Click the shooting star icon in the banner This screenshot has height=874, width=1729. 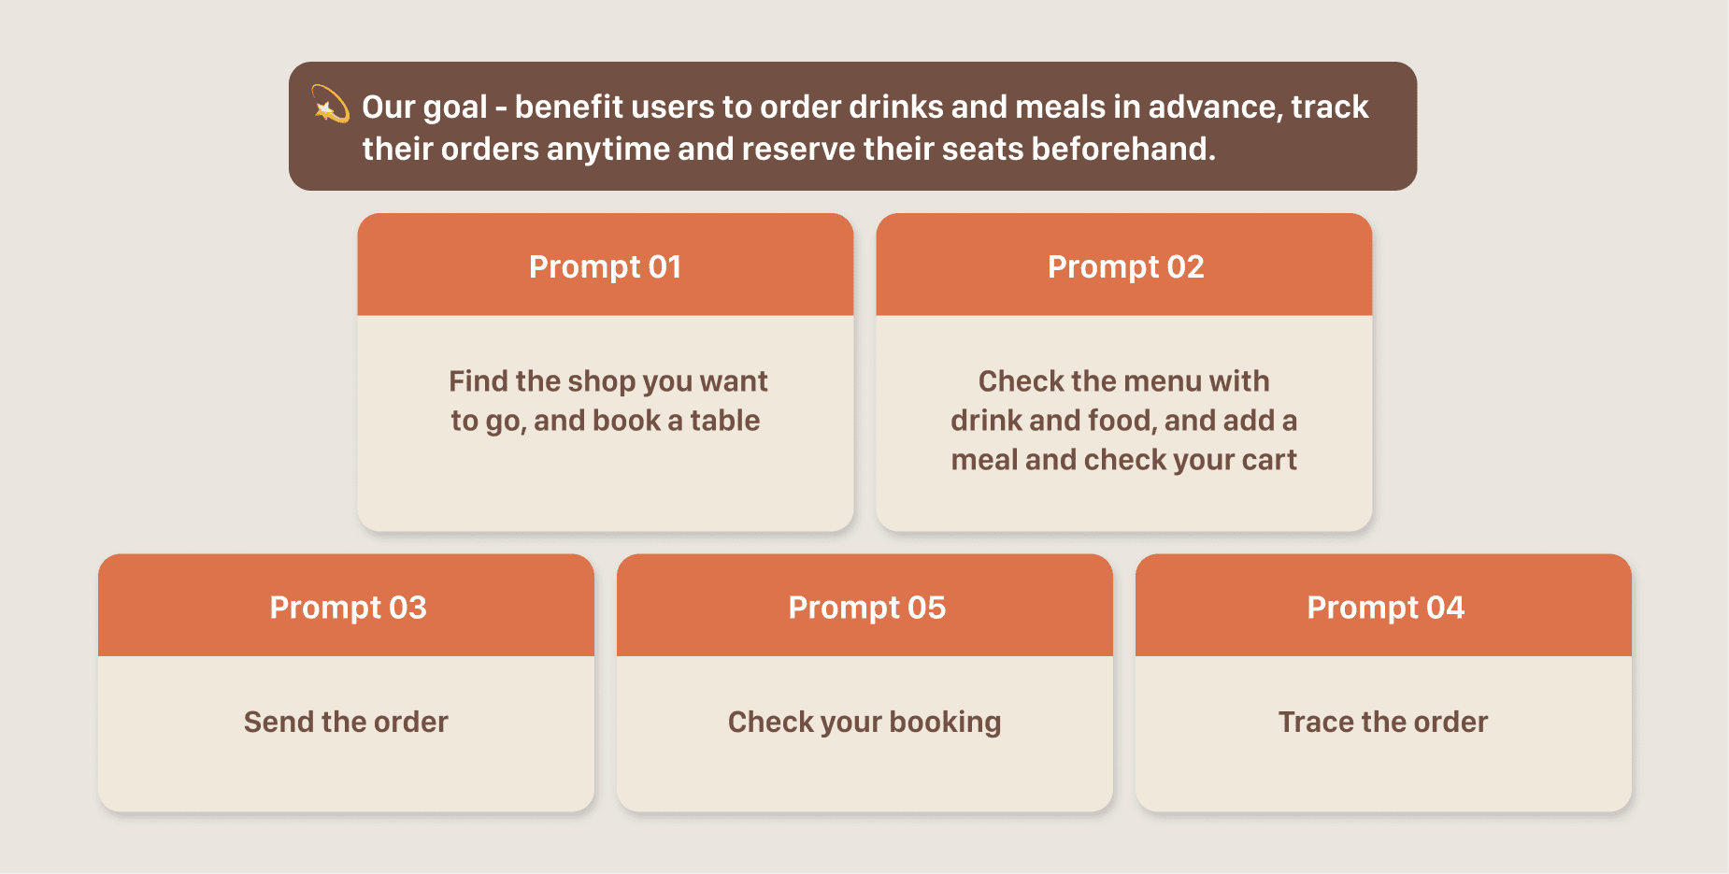(330, 105)
